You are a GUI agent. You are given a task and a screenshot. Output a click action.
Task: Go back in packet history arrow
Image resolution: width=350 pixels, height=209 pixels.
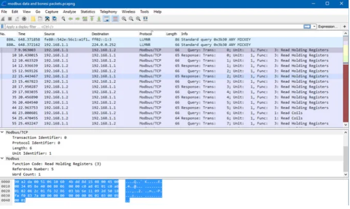[71, 19]
